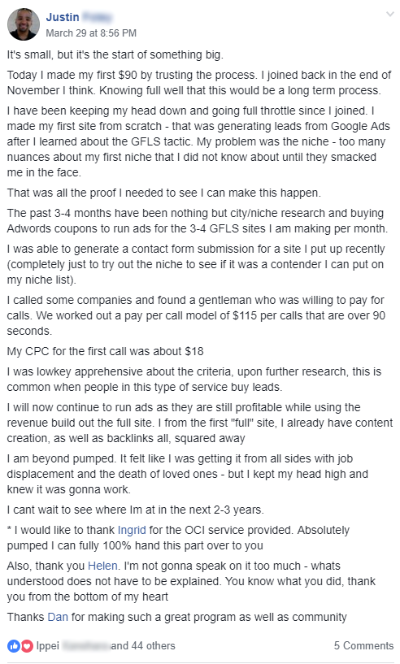Expand the post options chevron

(x=389, y=15)
